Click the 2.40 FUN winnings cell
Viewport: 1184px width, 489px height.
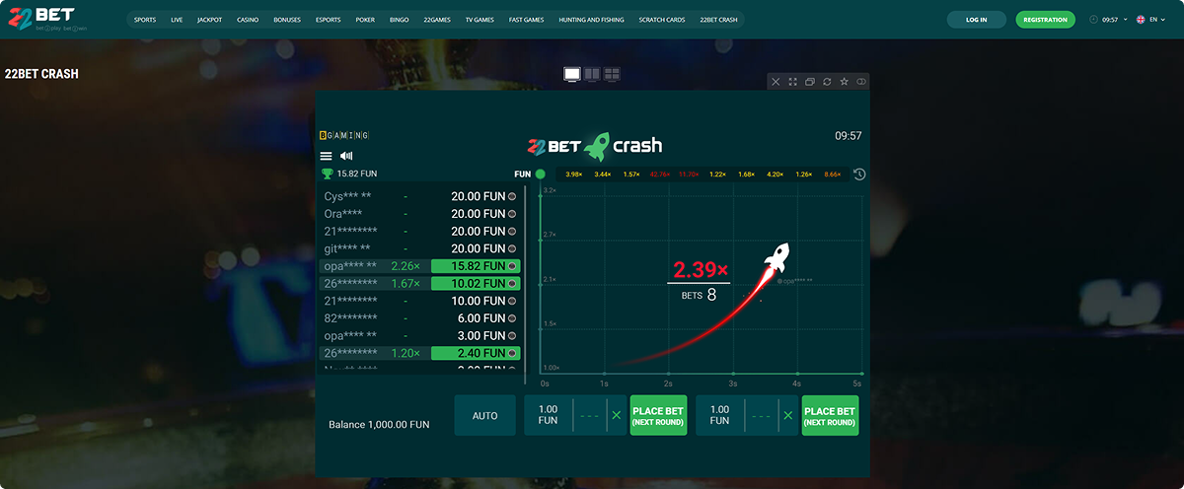click(x=476, y=353)
